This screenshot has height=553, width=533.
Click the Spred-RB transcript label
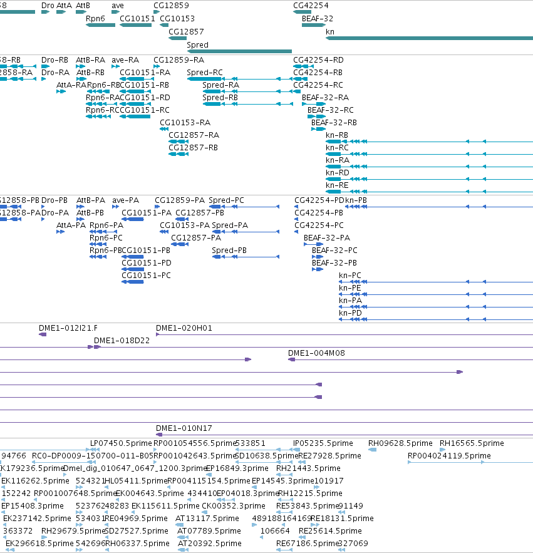click(220, 98)
